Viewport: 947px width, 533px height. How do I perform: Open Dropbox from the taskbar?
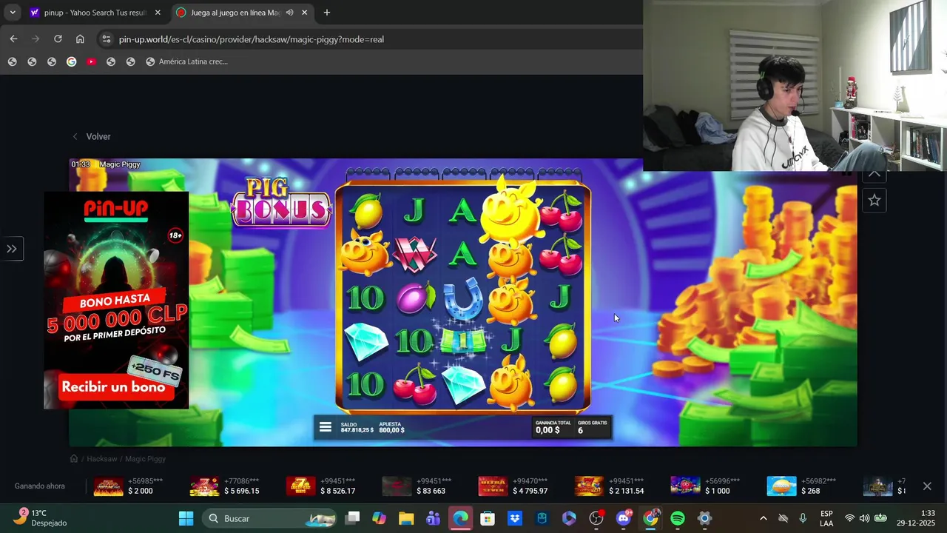tap(515, 518)
